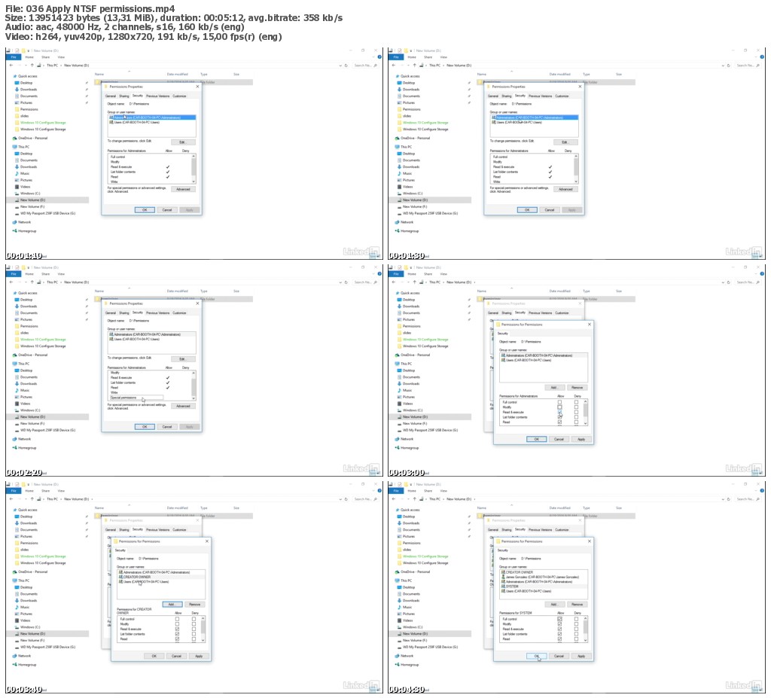Viewport: 771px width, 698px height.
Task: In the 00:03:40 frame, click the Homegroup icon
Action: point(15,665)
